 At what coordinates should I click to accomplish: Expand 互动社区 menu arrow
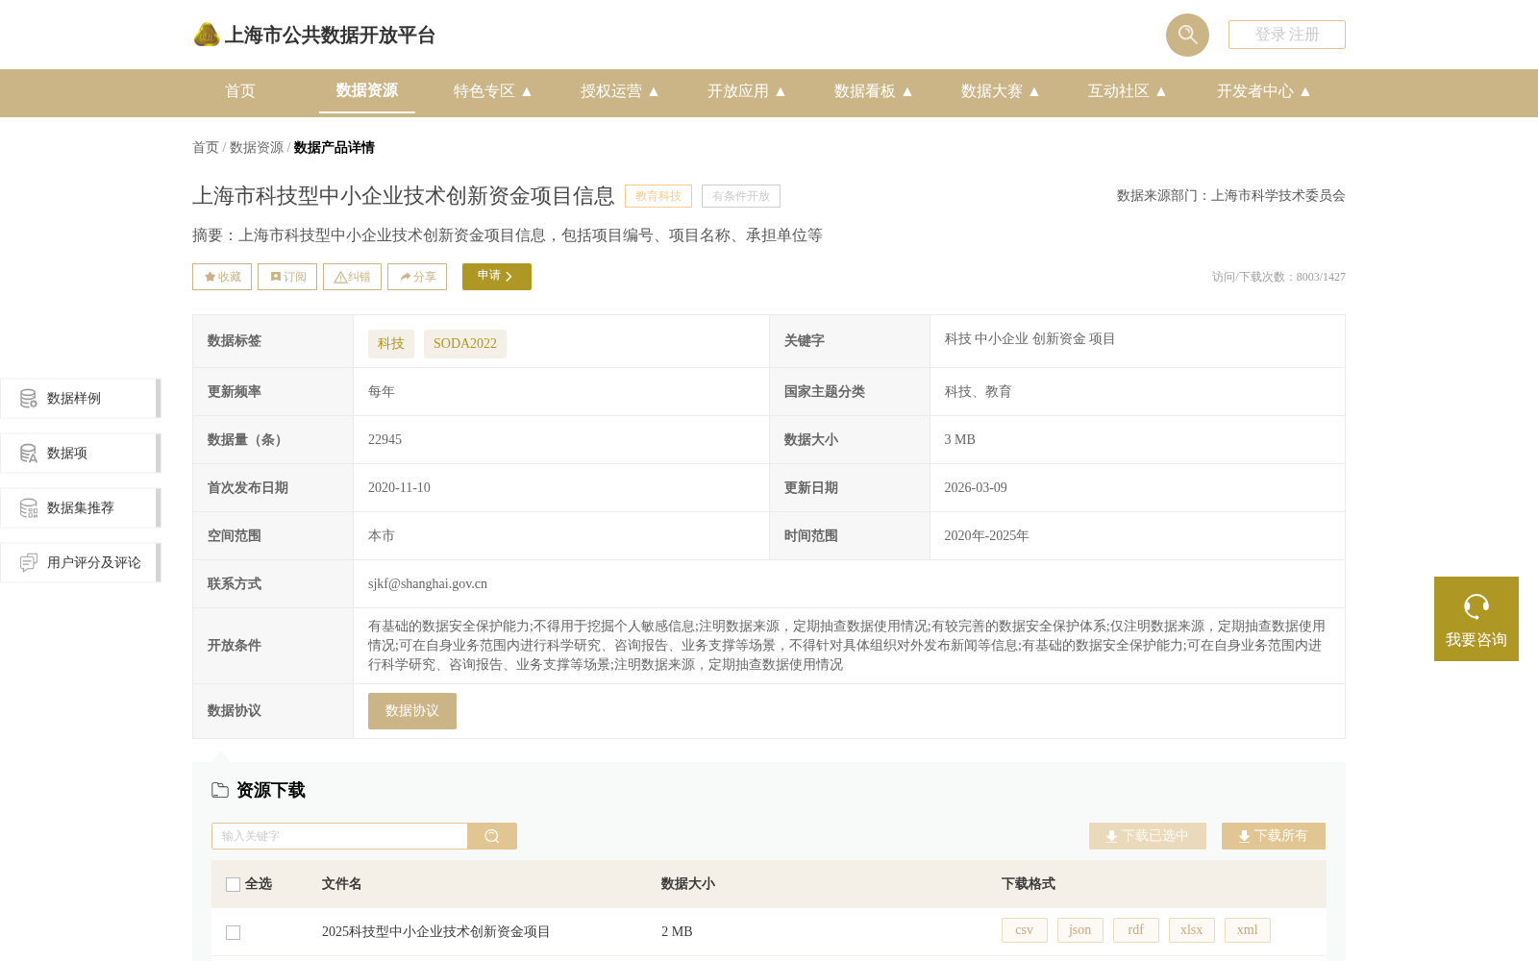pos(1161,91)
